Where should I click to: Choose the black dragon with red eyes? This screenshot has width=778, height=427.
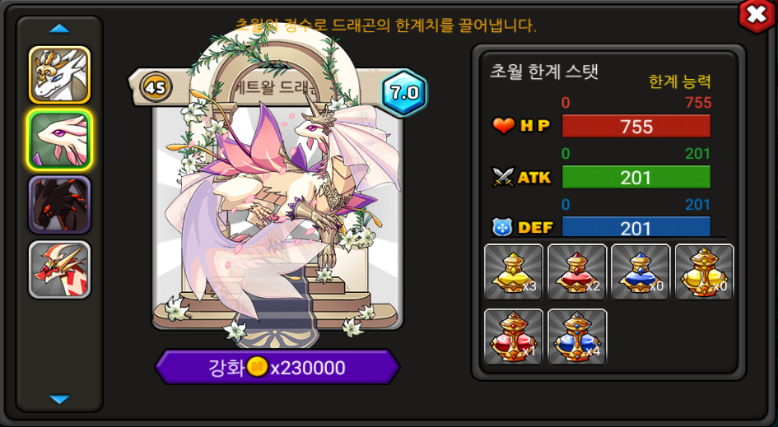(x=59, y=205)
